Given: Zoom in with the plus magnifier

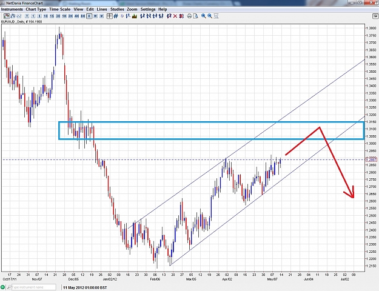Looking at the screenshot, I should click(204, 16).
